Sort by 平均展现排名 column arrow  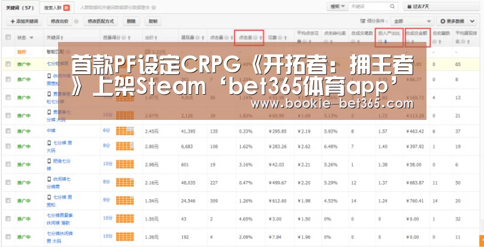tap(468, 43)
